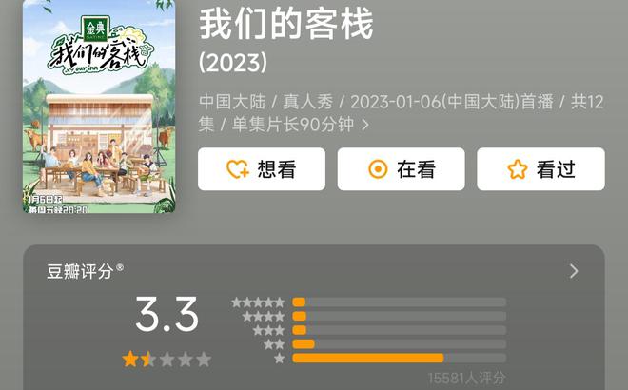Click the one-star rating row icon
Viewport: 628px width, 390px height.
[x=279, y=358]
